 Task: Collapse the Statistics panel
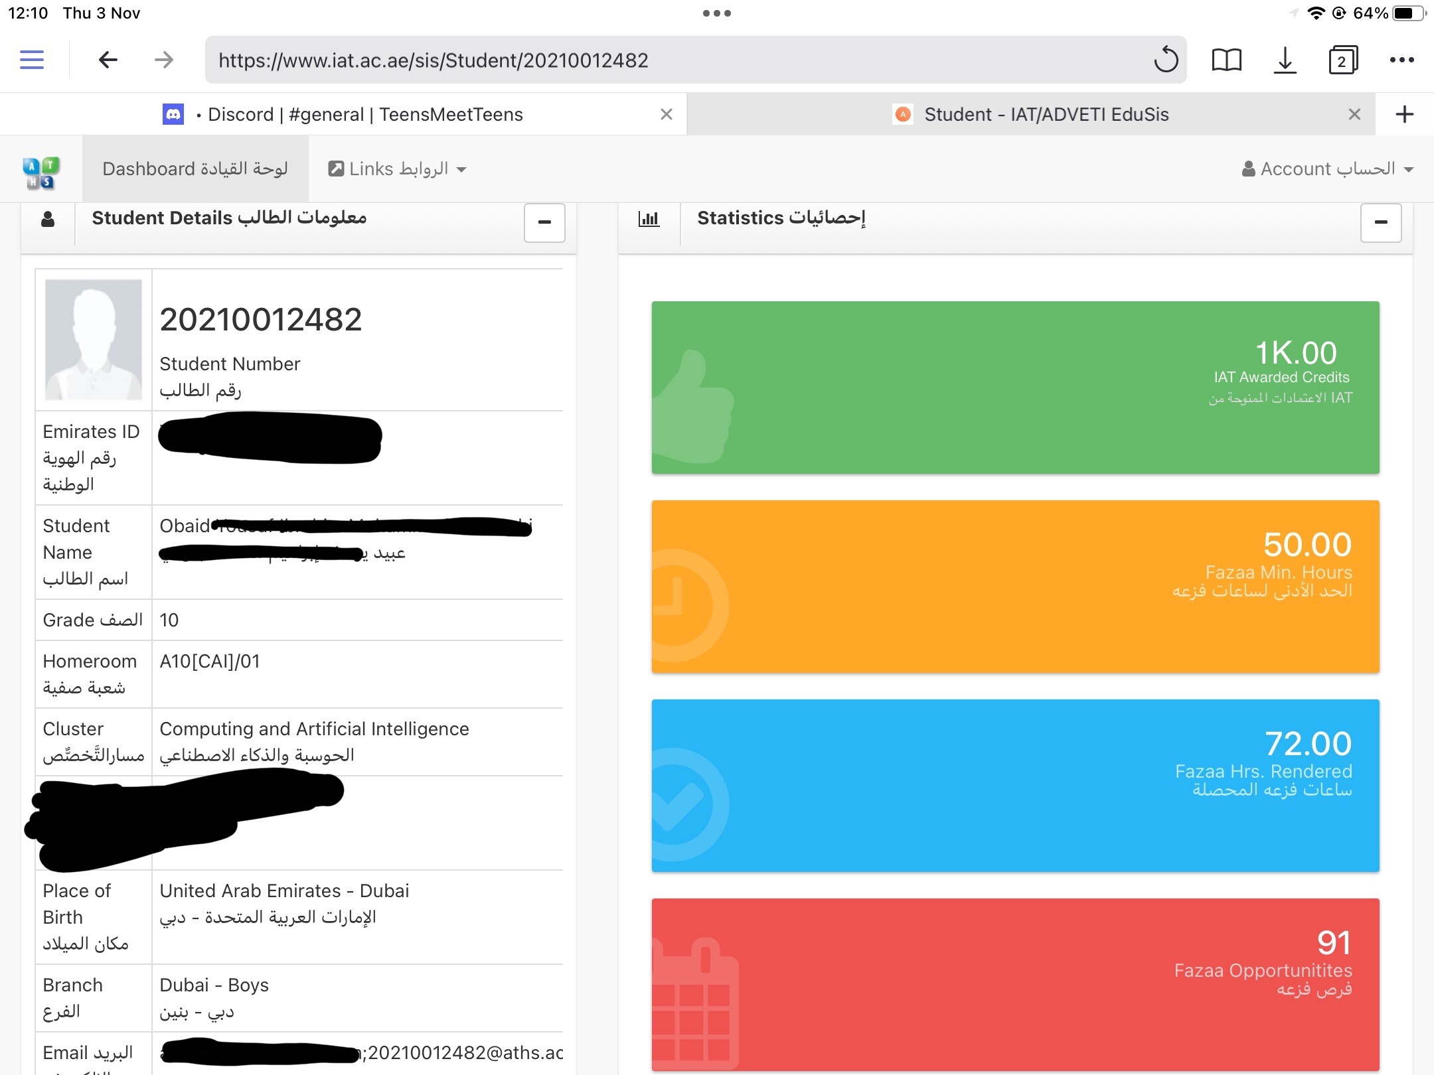pos(1381,222)
